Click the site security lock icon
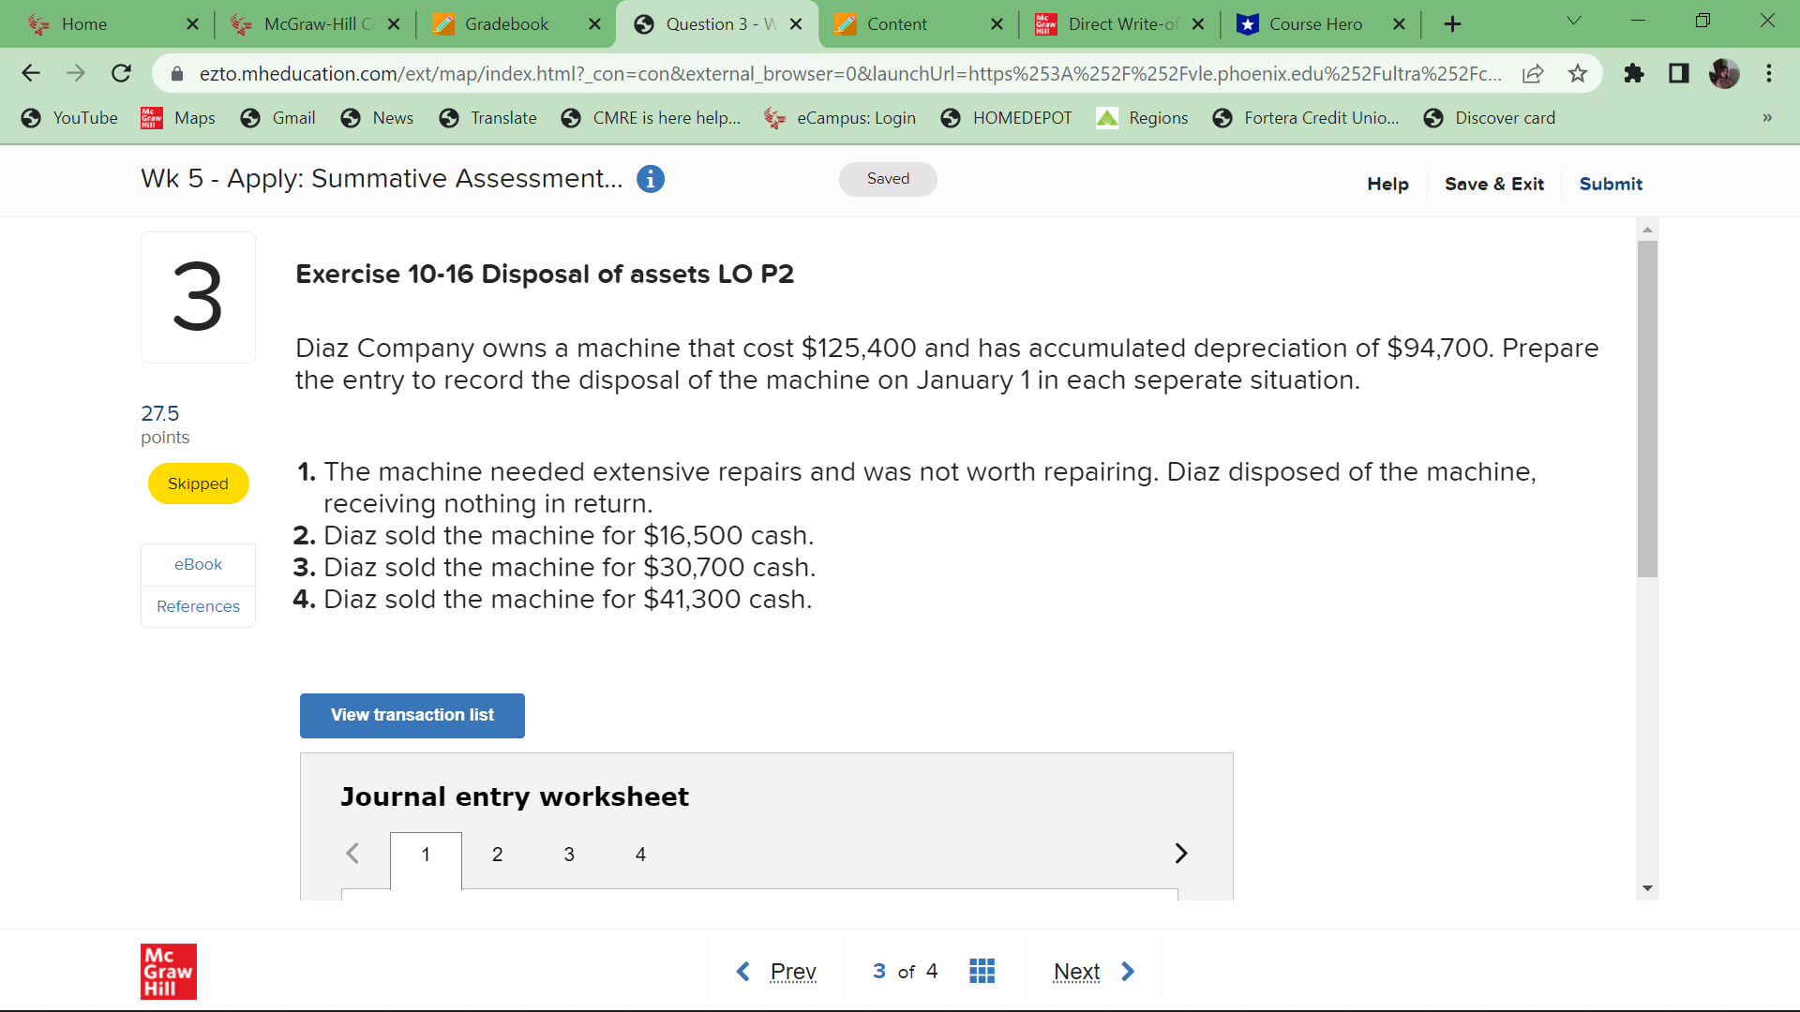 175,73
